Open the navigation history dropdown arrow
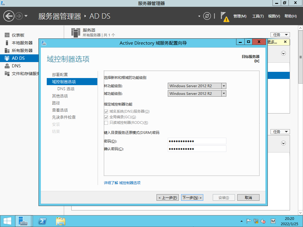 26,16
